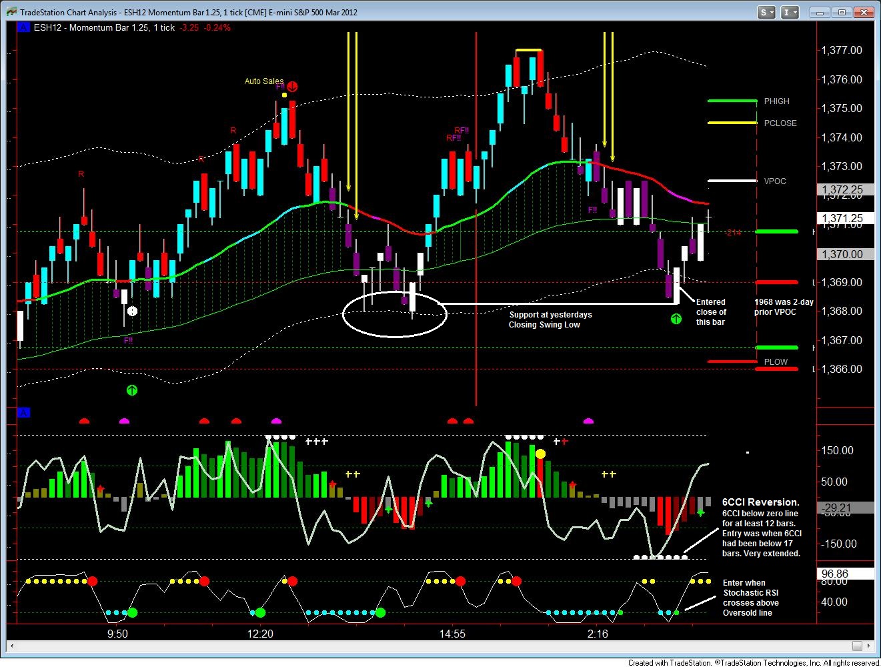Click the right arrow of the horizontal scrollbar

coord(868,646)
